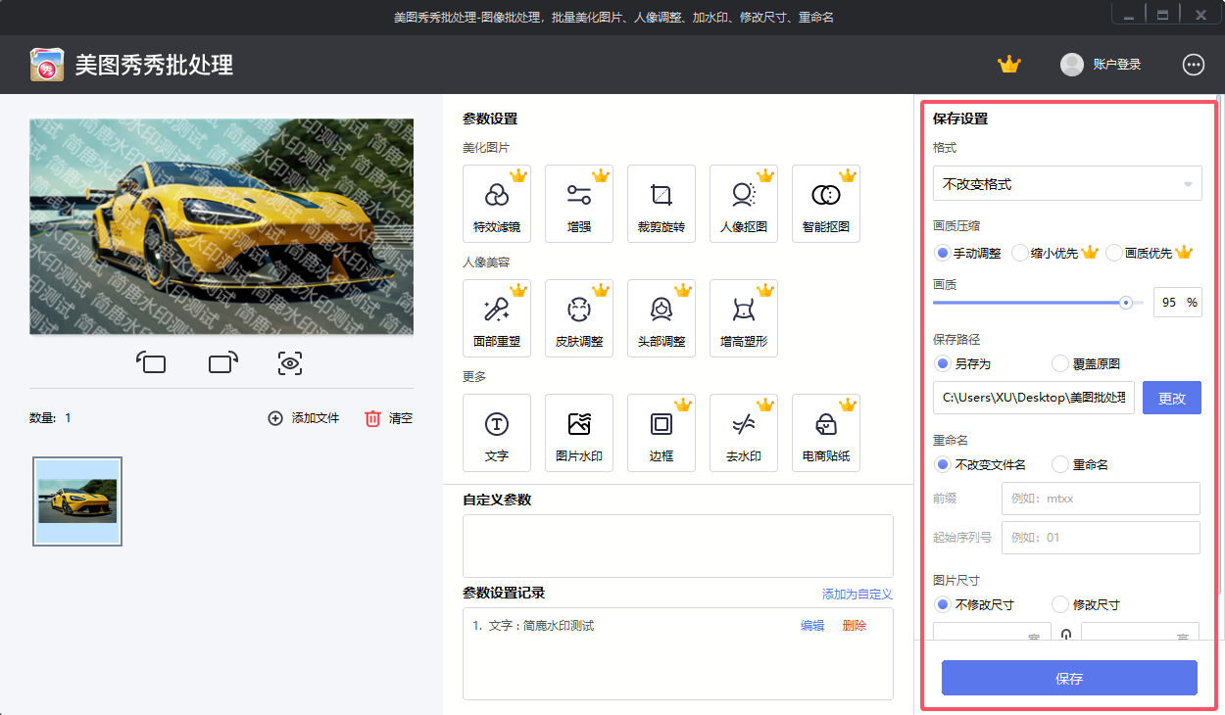Open the more options menu at top right
This screenshot has height=715, width=1225.
pyautogui.click(x=1193, y=65)
